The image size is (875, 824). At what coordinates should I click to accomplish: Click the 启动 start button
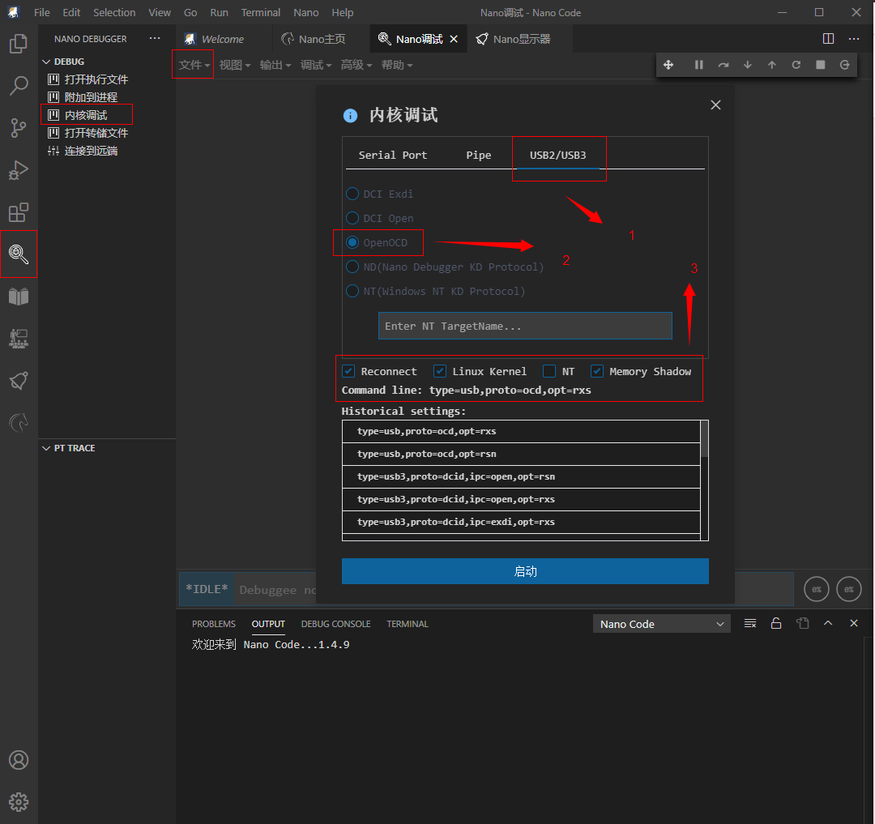525,571
